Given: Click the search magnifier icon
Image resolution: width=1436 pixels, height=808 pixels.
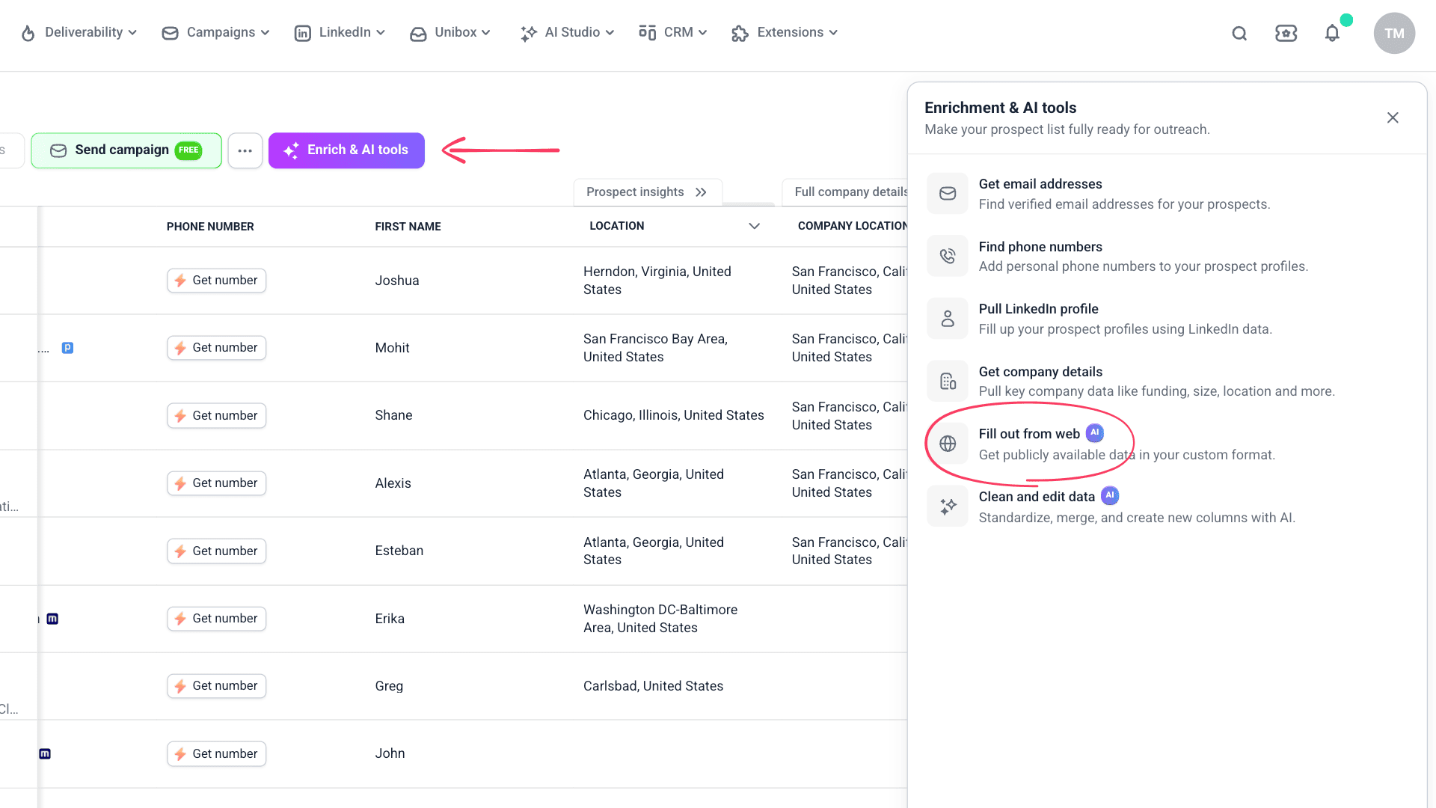Looking at the screenshot, I should [x=1239, y=33].
